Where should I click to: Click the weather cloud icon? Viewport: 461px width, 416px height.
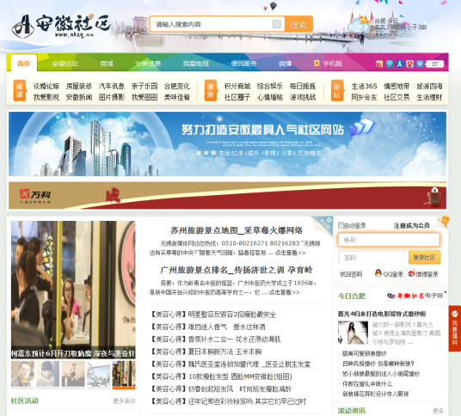point(359,24)
